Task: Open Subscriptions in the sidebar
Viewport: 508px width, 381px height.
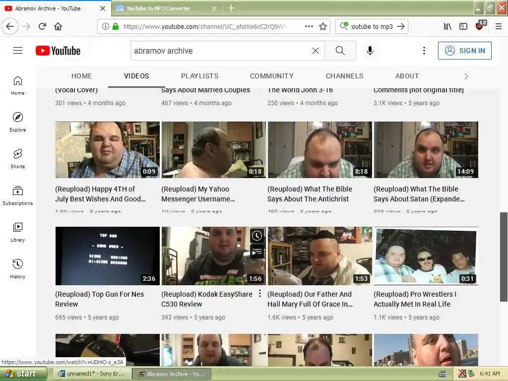Action: (x=18, y=195)
